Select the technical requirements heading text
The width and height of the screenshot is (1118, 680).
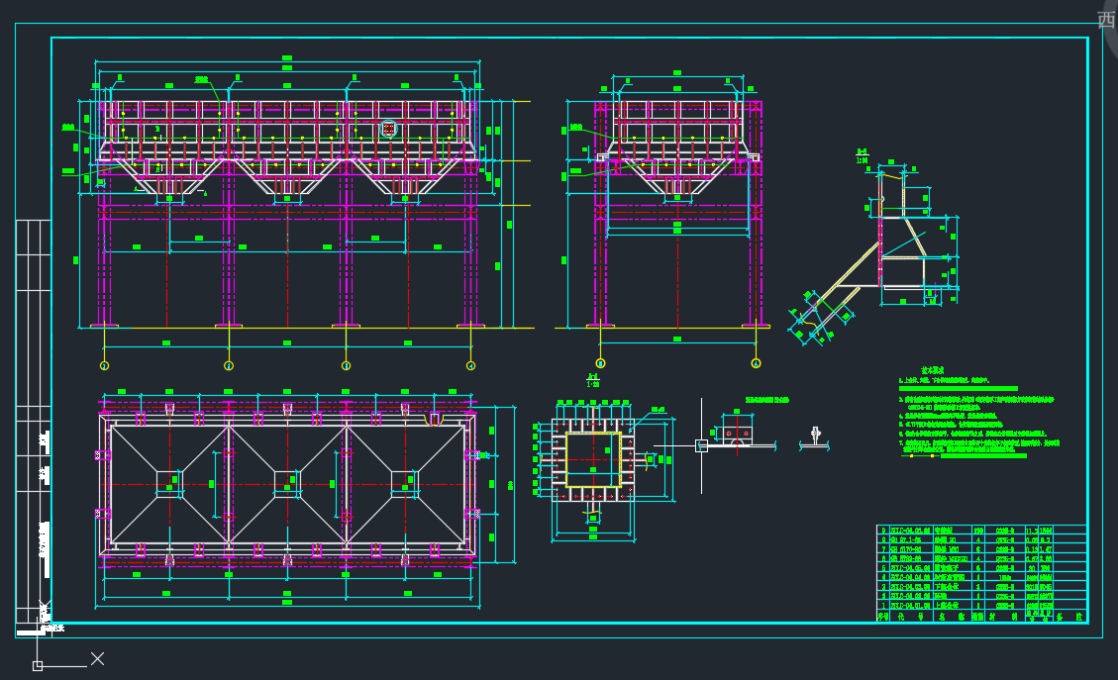[x=933, y=370]
